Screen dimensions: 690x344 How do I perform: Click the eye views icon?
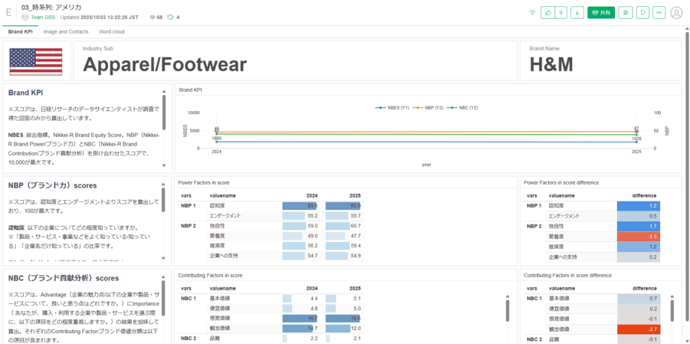click(153, 18)
